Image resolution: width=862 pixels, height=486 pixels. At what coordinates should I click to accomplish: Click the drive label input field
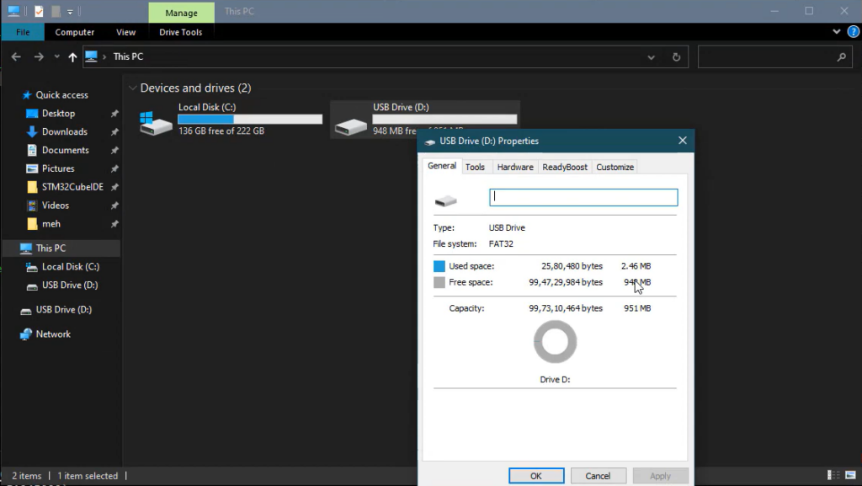click(x=583, y=196)
